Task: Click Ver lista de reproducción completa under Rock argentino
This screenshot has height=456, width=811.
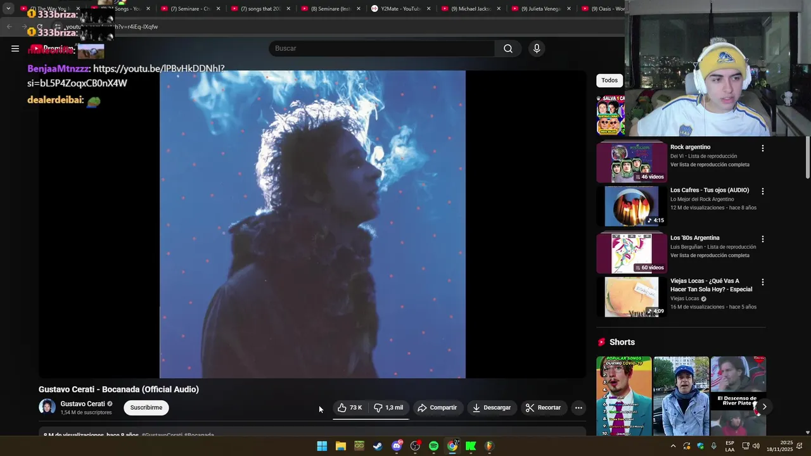Action: tap(710, 165)
